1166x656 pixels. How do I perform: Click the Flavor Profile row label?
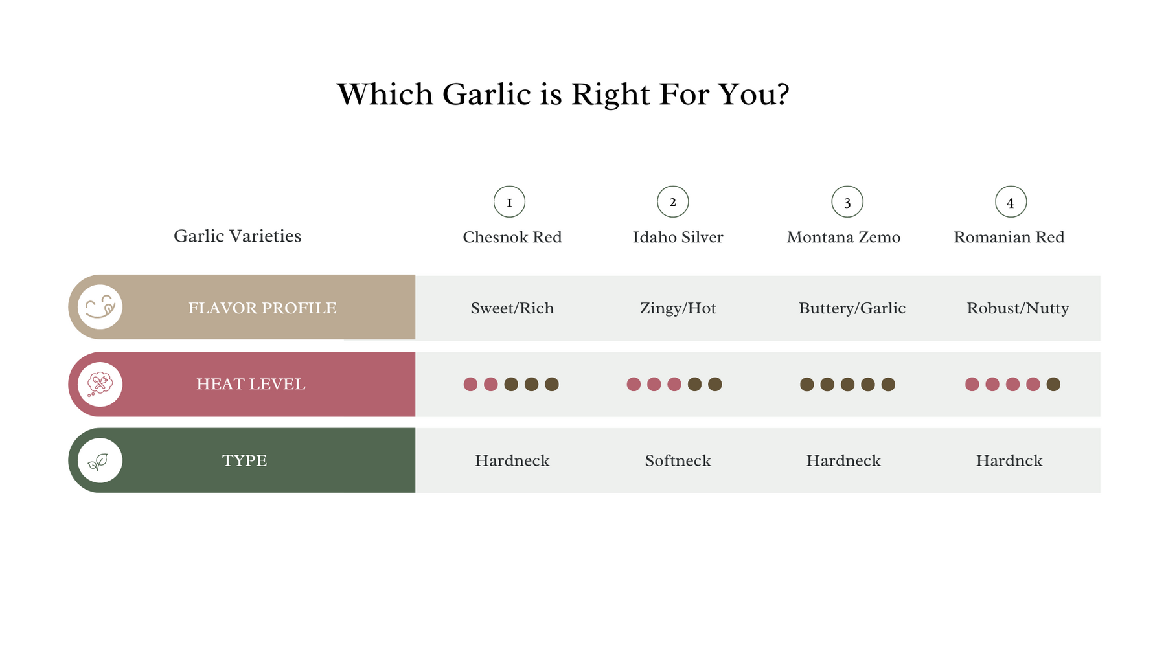pos(262,308)
